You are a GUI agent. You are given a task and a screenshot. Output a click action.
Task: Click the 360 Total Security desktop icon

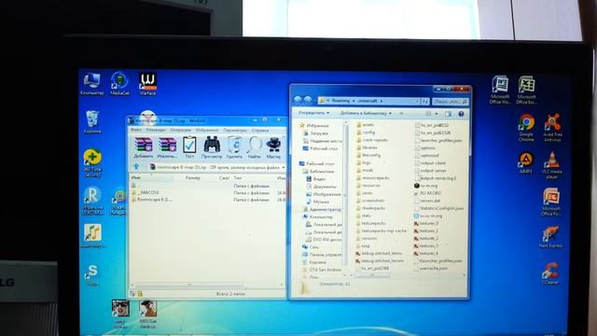(x=92, y=163)
